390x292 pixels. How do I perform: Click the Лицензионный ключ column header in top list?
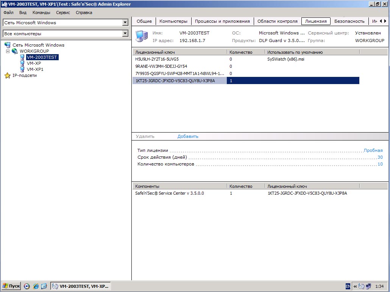click(x=179, y=52)
